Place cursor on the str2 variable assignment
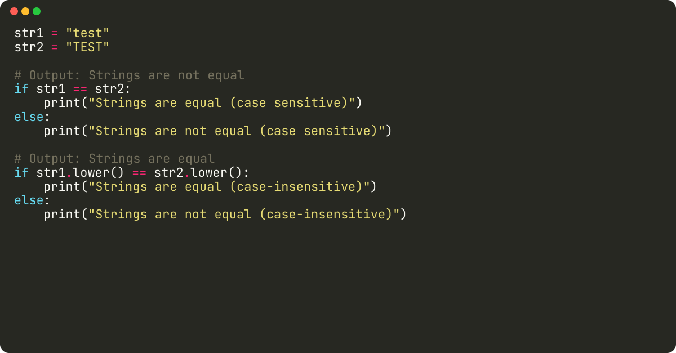676x353 pixels. (29, 47)
